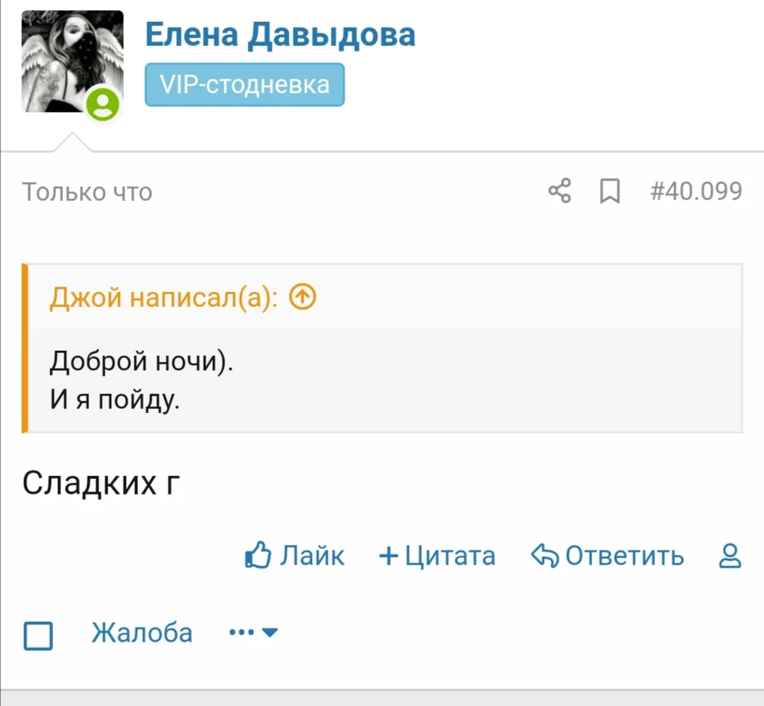Click the reply arrow icon beside Ответить

(x=545, y=556)
